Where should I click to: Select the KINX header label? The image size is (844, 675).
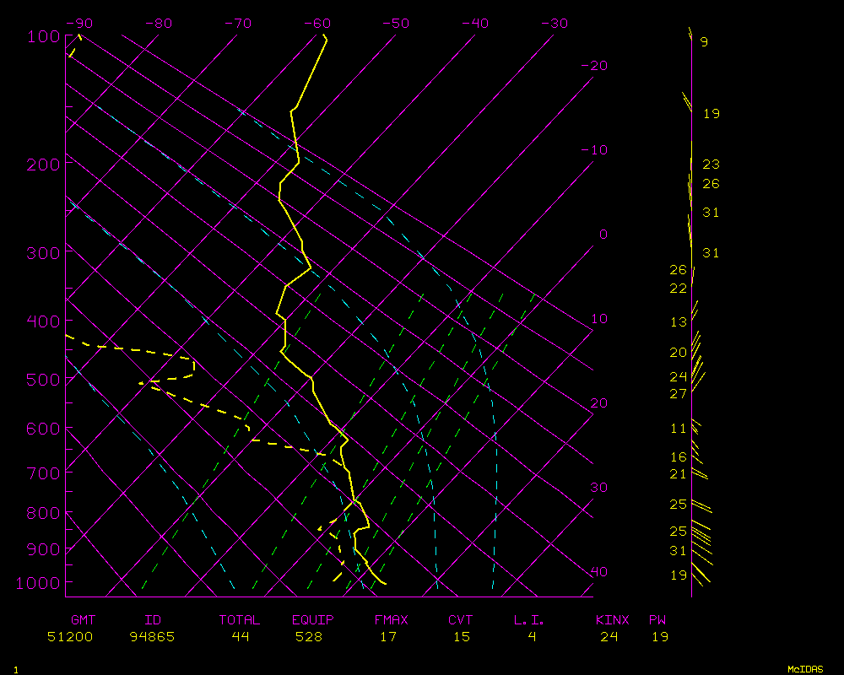pyautogui.click(x=612, y=620)
